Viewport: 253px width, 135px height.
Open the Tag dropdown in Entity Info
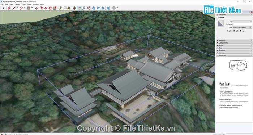point(242,22)
